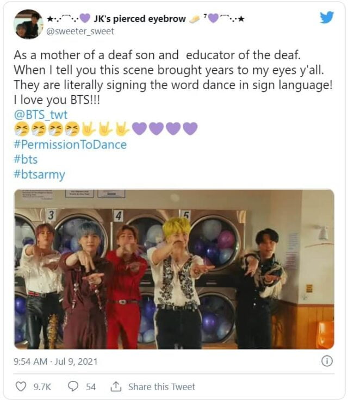Open the @sweeter_sweet handle
Viewport: 348px width, 400px height.
[80, 32]
